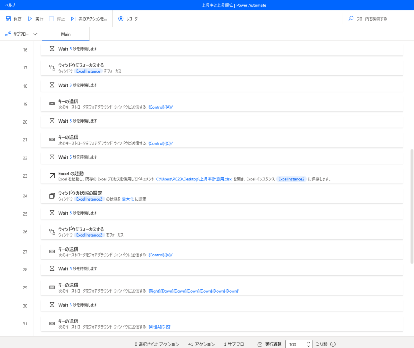Decrease the run delay with down arrow
The image size is (414, 348).
tap(308, 346)
